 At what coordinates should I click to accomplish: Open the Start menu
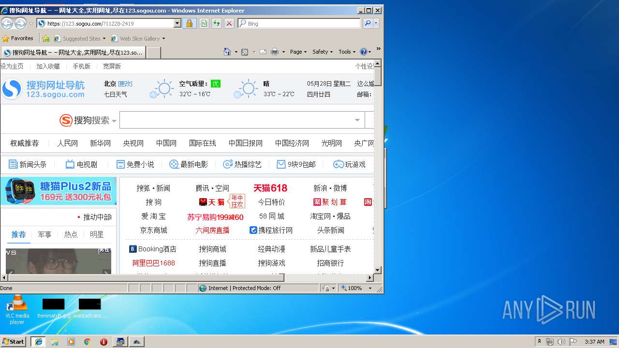click(x=14, y=342)
